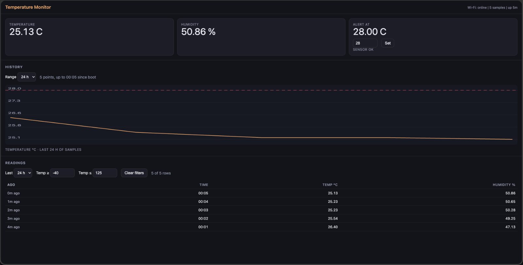Click the '50.86 %' humidity card value

tap(198, 32)
